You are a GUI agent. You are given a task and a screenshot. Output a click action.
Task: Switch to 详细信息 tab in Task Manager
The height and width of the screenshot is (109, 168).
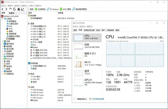pyautogui.click(x=110, y=30)
